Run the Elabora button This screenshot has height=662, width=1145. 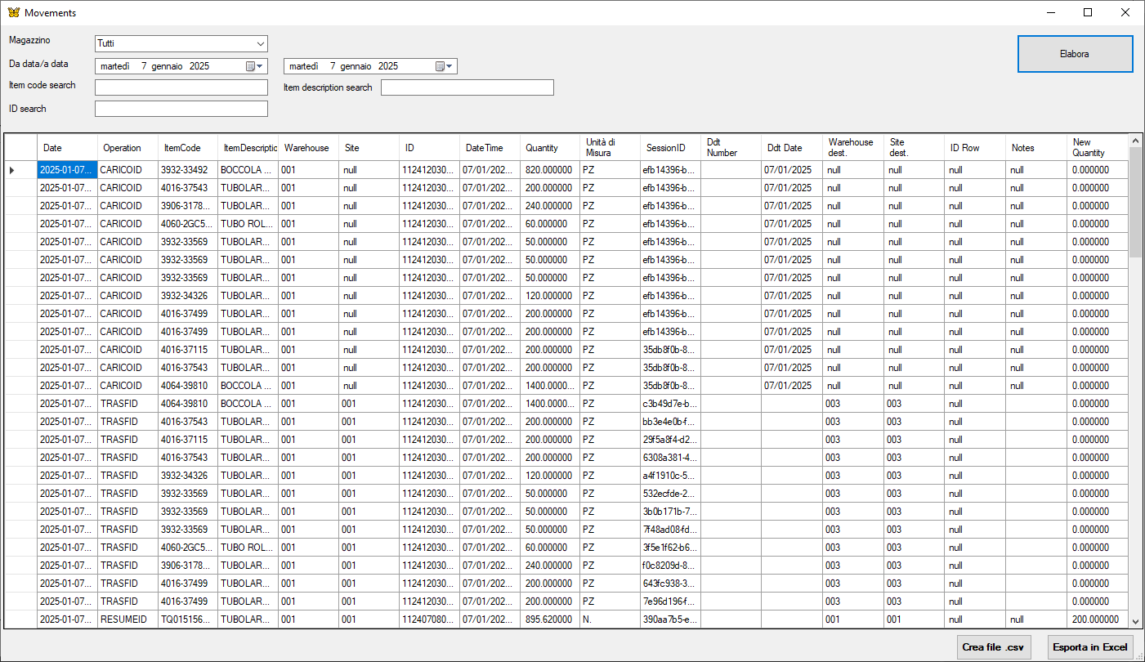click(x=1075, y=54)
